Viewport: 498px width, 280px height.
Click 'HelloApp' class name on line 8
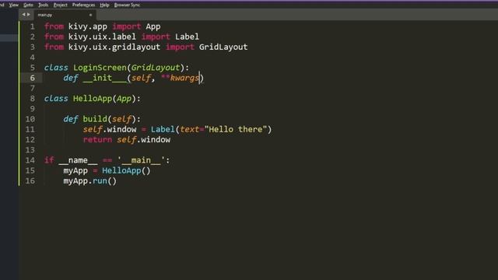coord(93,99)
